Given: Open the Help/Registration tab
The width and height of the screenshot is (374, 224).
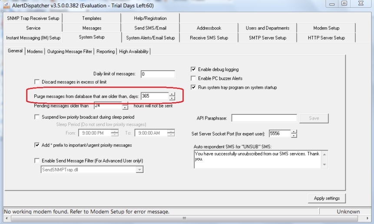Looking at the screenshot, I should 150,18.
